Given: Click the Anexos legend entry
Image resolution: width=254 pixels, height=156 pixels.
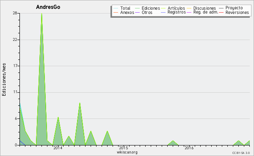Looking at the screenshot, I should pos(124,12).
